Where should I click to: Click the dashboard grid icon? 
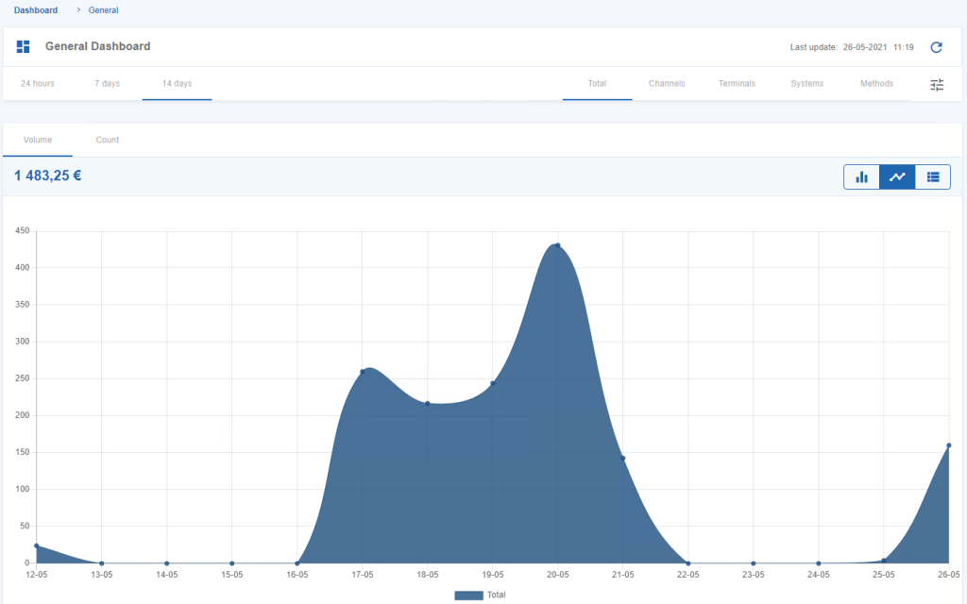coord(24,47)
